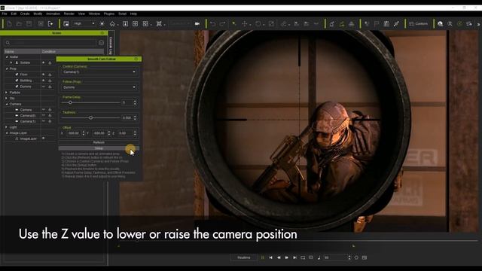This screenshot has height=271, width=482.
Task: Toggle lock on the Soldier row
Action: tap(50, 62)
